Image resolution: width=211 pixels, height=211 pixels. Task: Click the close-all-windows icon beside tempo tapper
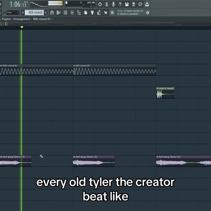(x=105, y=13)
